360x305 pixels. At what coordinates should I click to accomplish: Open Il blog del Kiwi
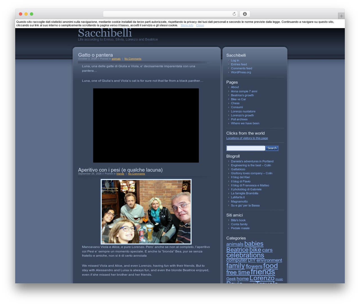point(240,177)
